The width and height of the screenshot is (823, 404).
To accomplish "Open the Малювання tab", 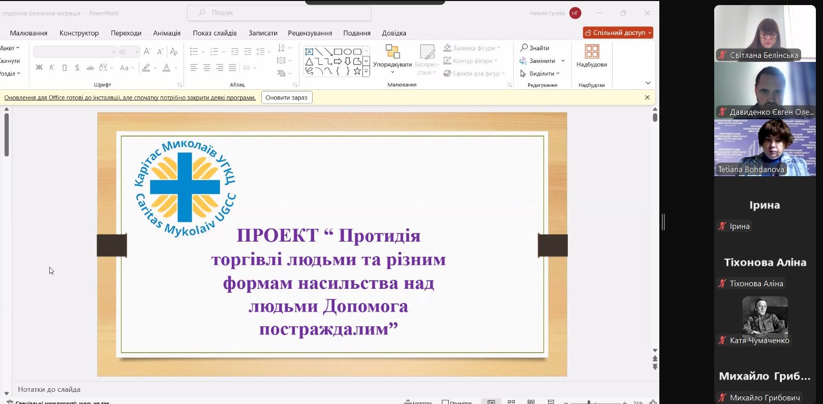I will (28, 33).
